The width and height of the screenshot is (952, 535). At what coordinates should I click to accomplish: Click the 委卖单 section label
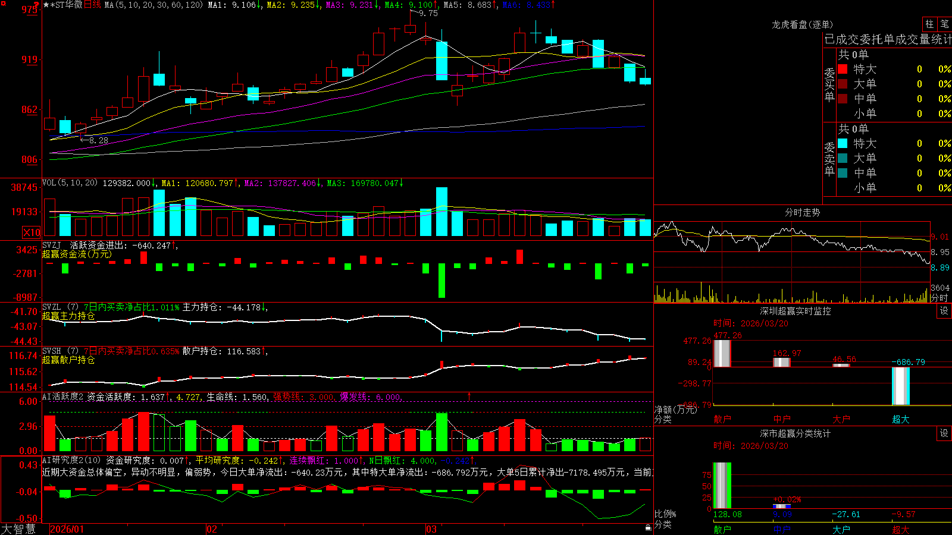(x=829, y=159)
